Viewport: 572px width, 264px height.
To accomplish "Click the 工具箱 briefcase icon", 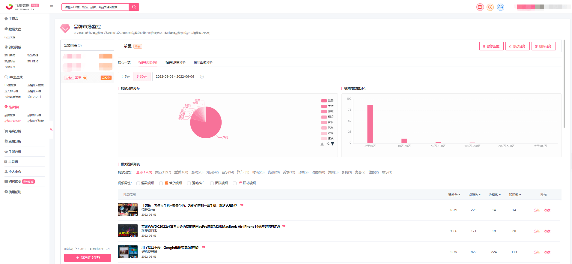I will click(6, 161).
